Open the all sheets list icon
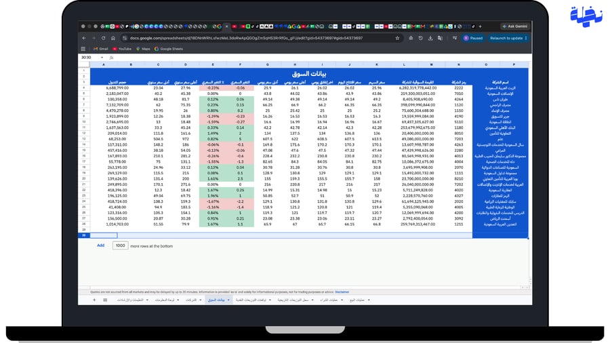Image resolution: width=610 pixels, height=343 pixels. (105, 300)
